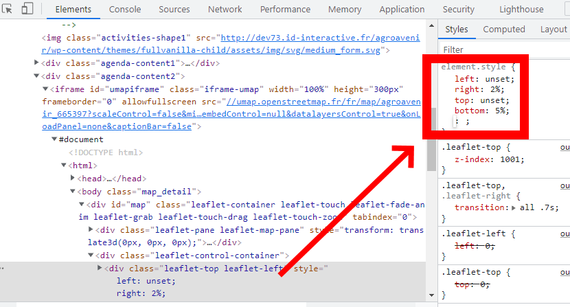Click the struck-through left: 0 declaration
570x307 pixels.
pos(475,246)
